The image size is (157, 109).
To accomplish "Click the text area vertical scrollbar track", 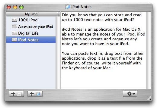I will pyautogui.click(x=149, y=50).
